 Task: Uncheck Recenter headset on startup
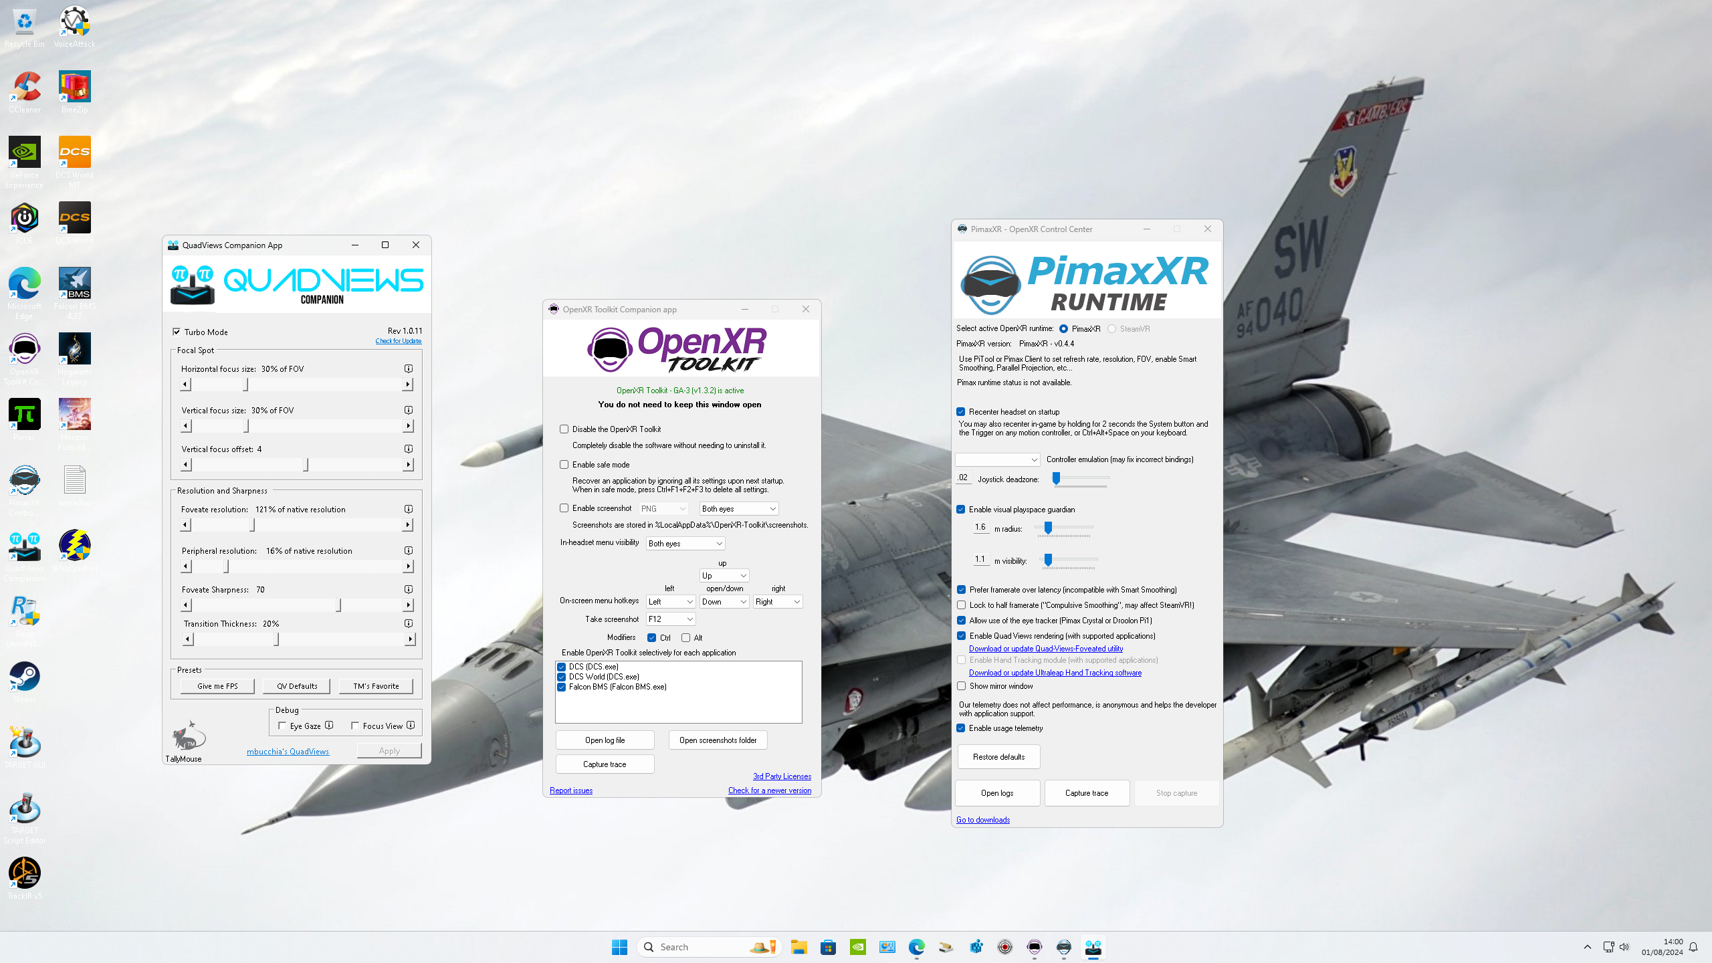pyautogui.click(x=961, y=412)
